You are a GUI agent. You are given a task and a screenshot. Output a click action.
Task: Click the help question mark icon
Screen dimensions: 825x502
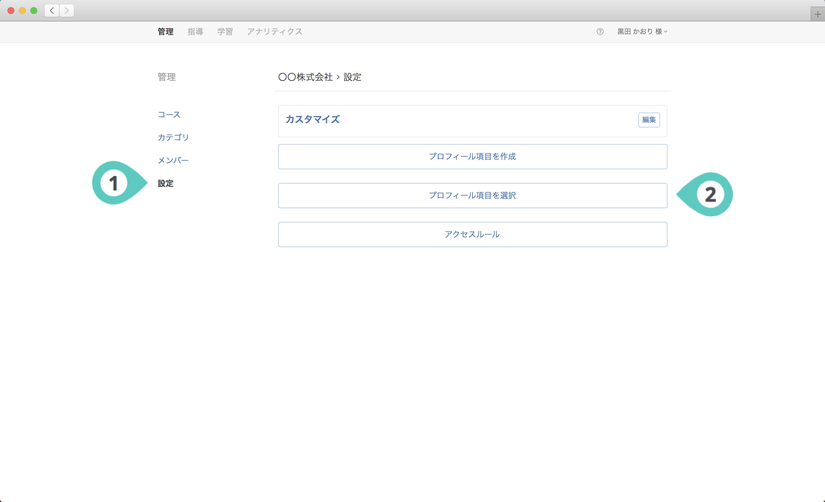600,32
